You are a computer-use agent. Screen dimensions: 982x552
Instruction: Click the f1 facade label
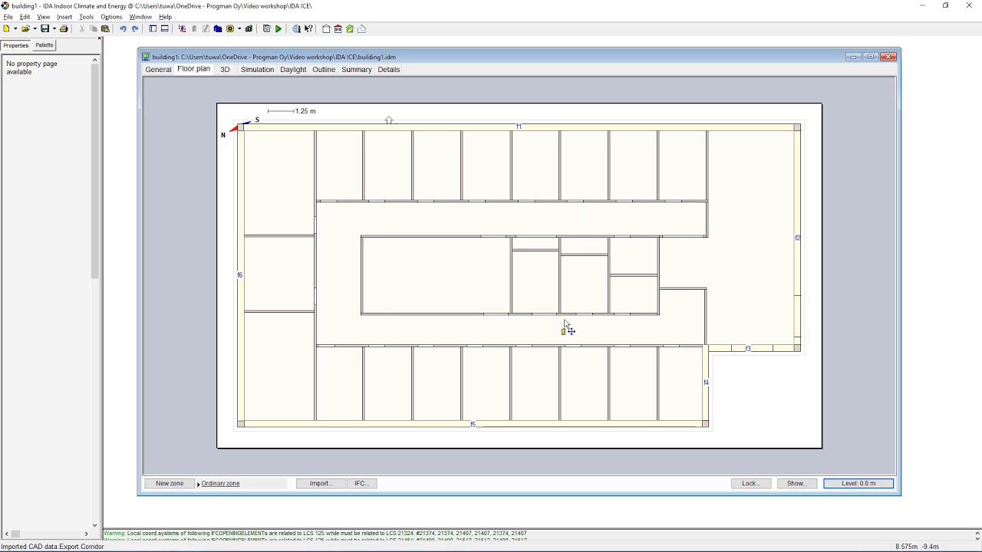click(x=519, y=127)
